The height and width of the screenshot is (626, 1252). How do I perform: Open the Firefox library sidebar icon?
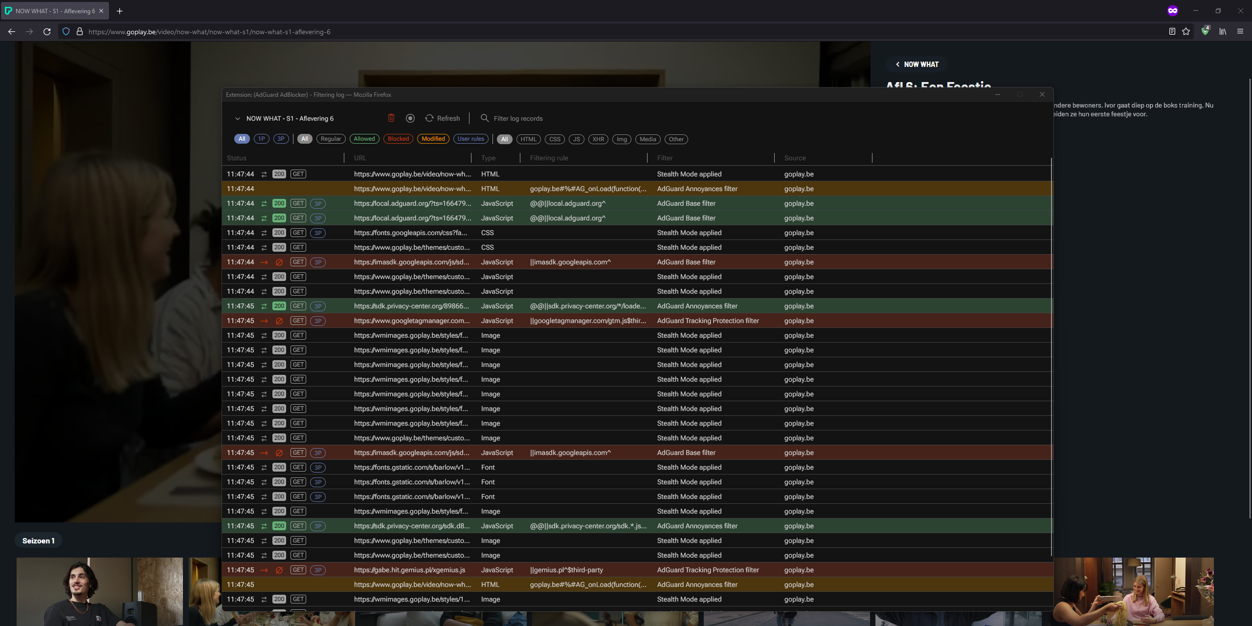coord(1223,31)
